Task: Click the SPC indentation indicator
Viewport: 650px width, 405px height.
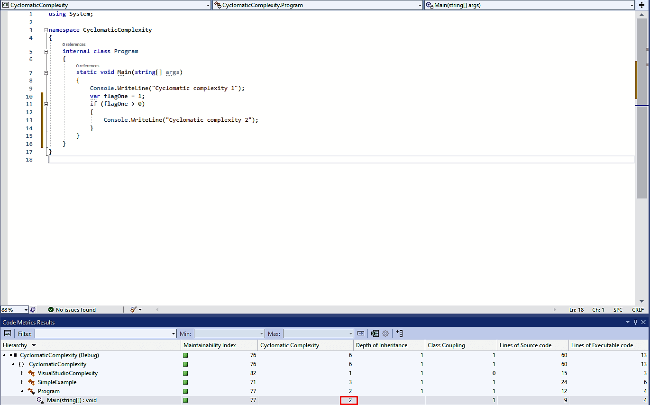Action: (x=618, y=310)
